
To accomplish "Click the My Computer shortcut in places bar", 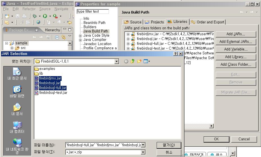I will [x=17, y=127].
